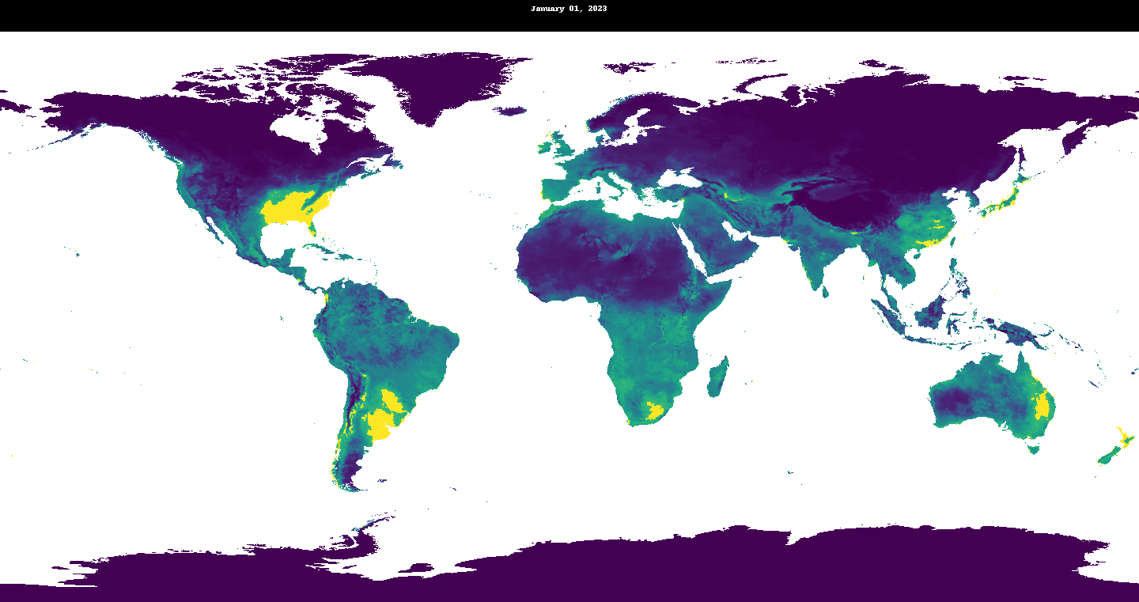Select the Antarctica landmass

click(x=633, y=566)
